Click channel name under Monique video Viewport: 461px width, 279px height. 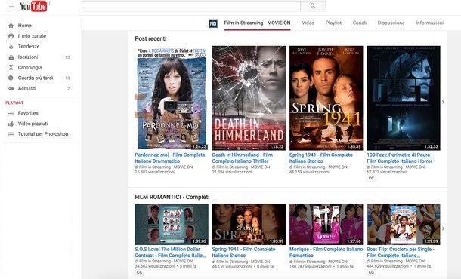click(x=320, y=262)
